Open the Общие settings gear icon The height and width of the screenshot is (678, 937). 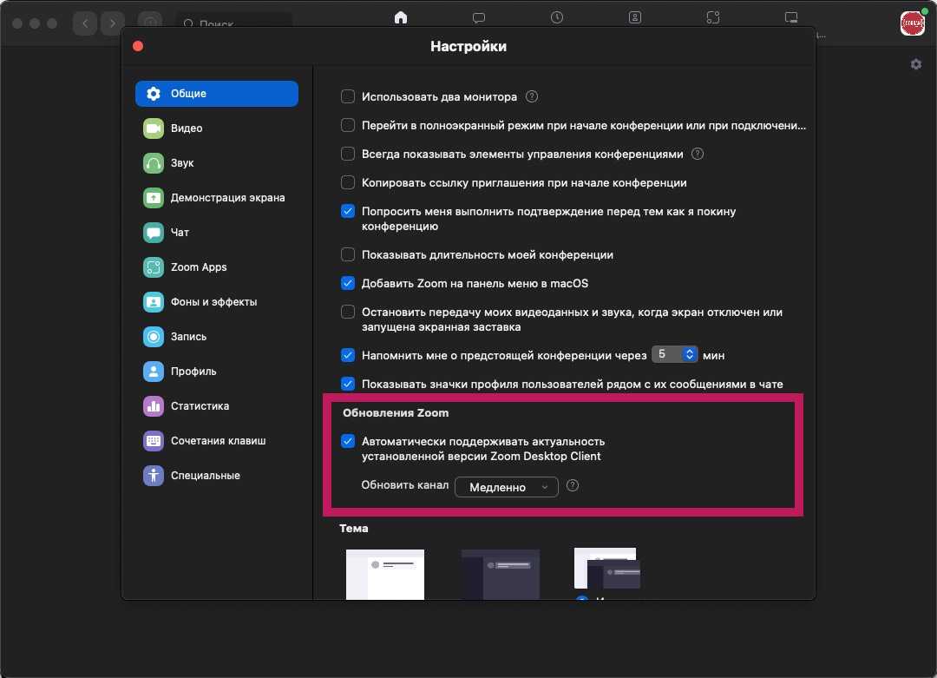[x=154, y=94]
